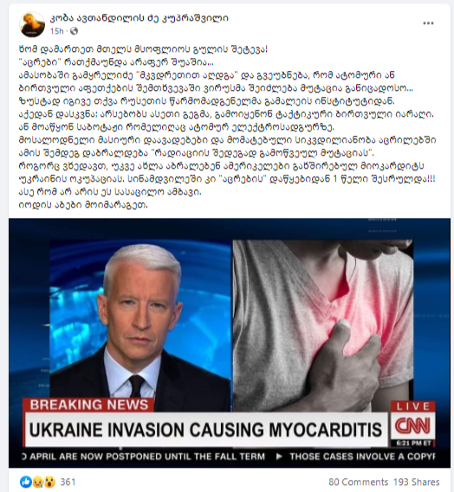The height and width of the screenshot is (492, 454).
Task: Show who reacted via the 361 count
Action: point(68,482)
